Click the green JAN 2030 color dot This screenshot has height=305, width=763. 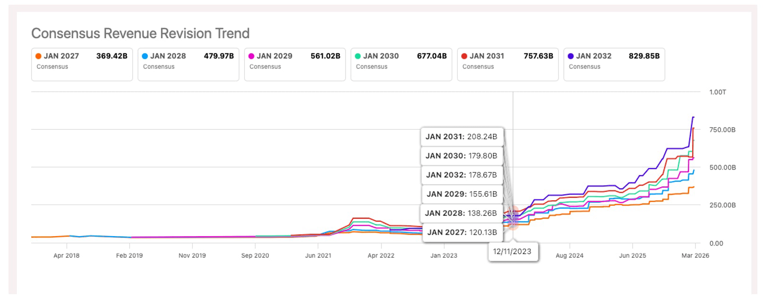pos(358,56)
